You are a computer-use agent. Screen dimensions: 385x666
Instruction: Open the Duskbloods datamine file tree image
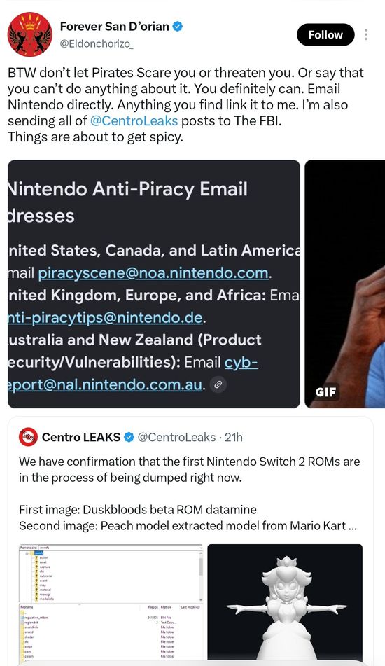click(x=111, y=602)
